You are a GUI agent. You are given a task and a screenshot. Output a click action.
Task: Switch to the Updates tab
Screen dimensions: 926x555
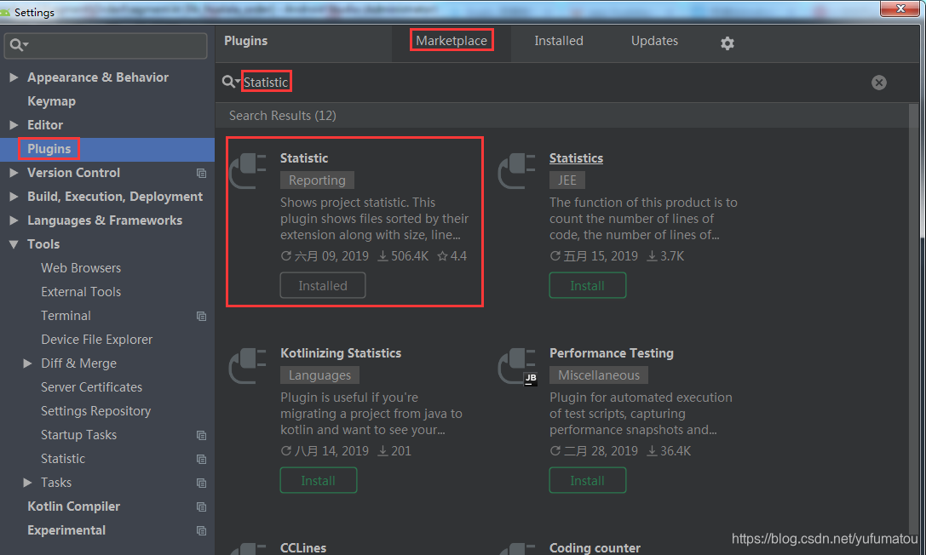pos(654,41)
